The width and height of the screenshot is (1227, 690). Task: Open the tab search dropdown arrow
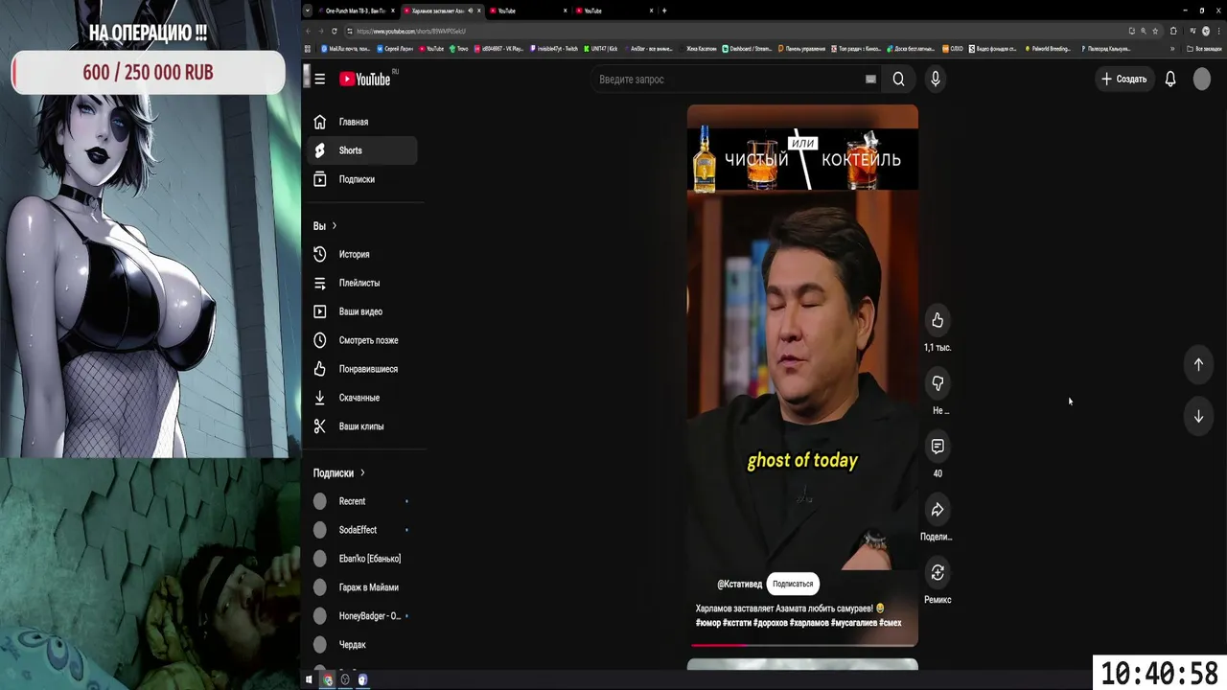tap(308, 11)
